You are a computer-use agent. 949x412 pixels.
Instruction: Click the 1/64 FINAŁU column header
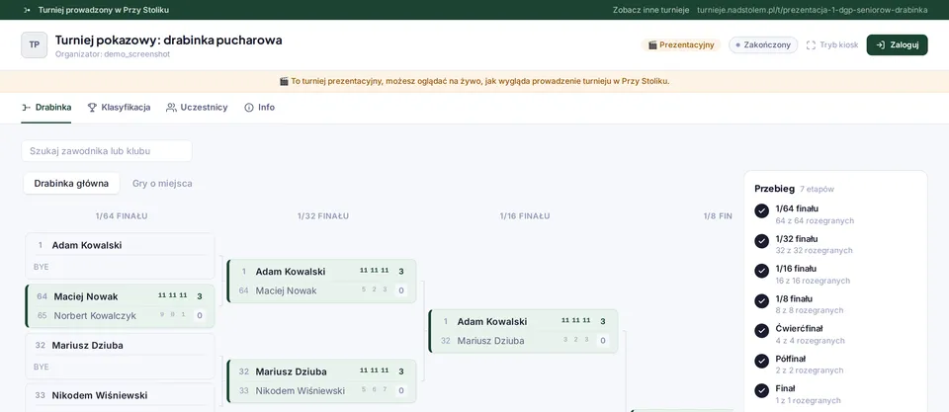click(x=121, y=216)
